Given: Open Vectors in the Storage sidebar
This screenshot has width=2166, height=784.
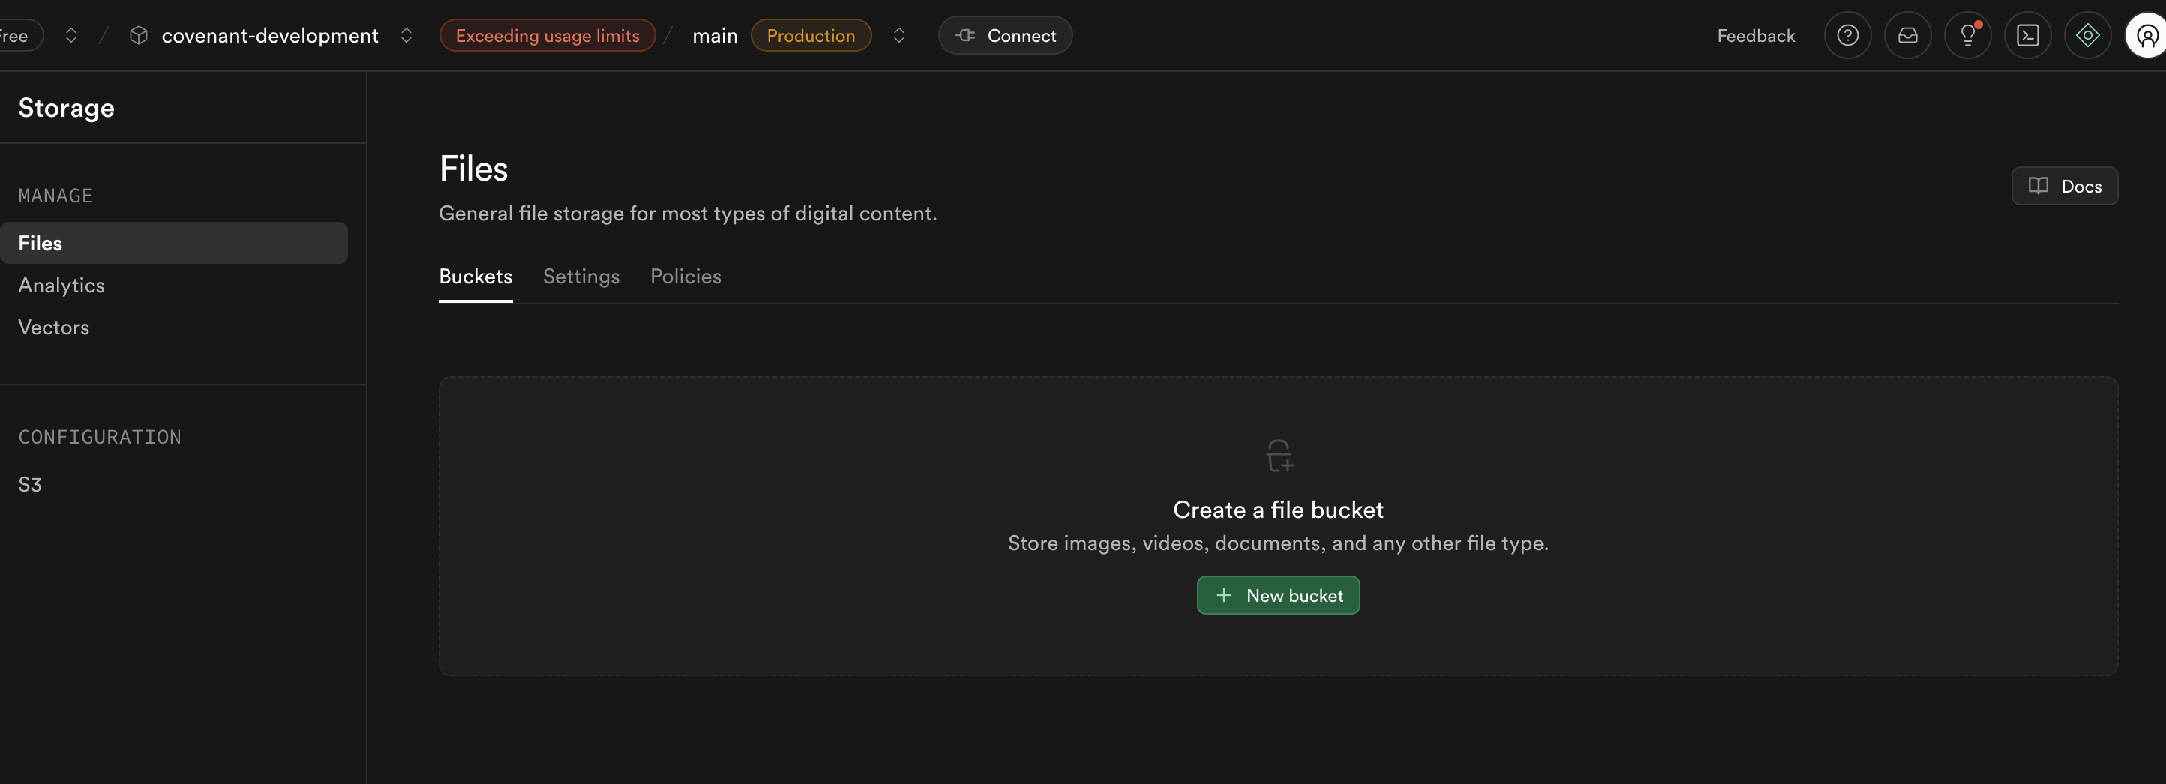Looking at the screenshot, I should 54,327.
